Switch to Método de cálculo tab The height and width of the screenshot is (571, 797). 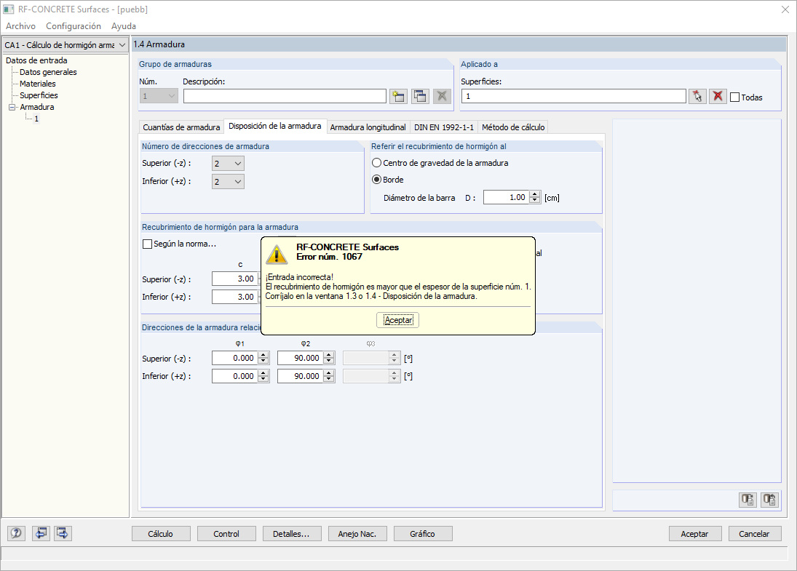pyautogui.click(x=513, y=127)
